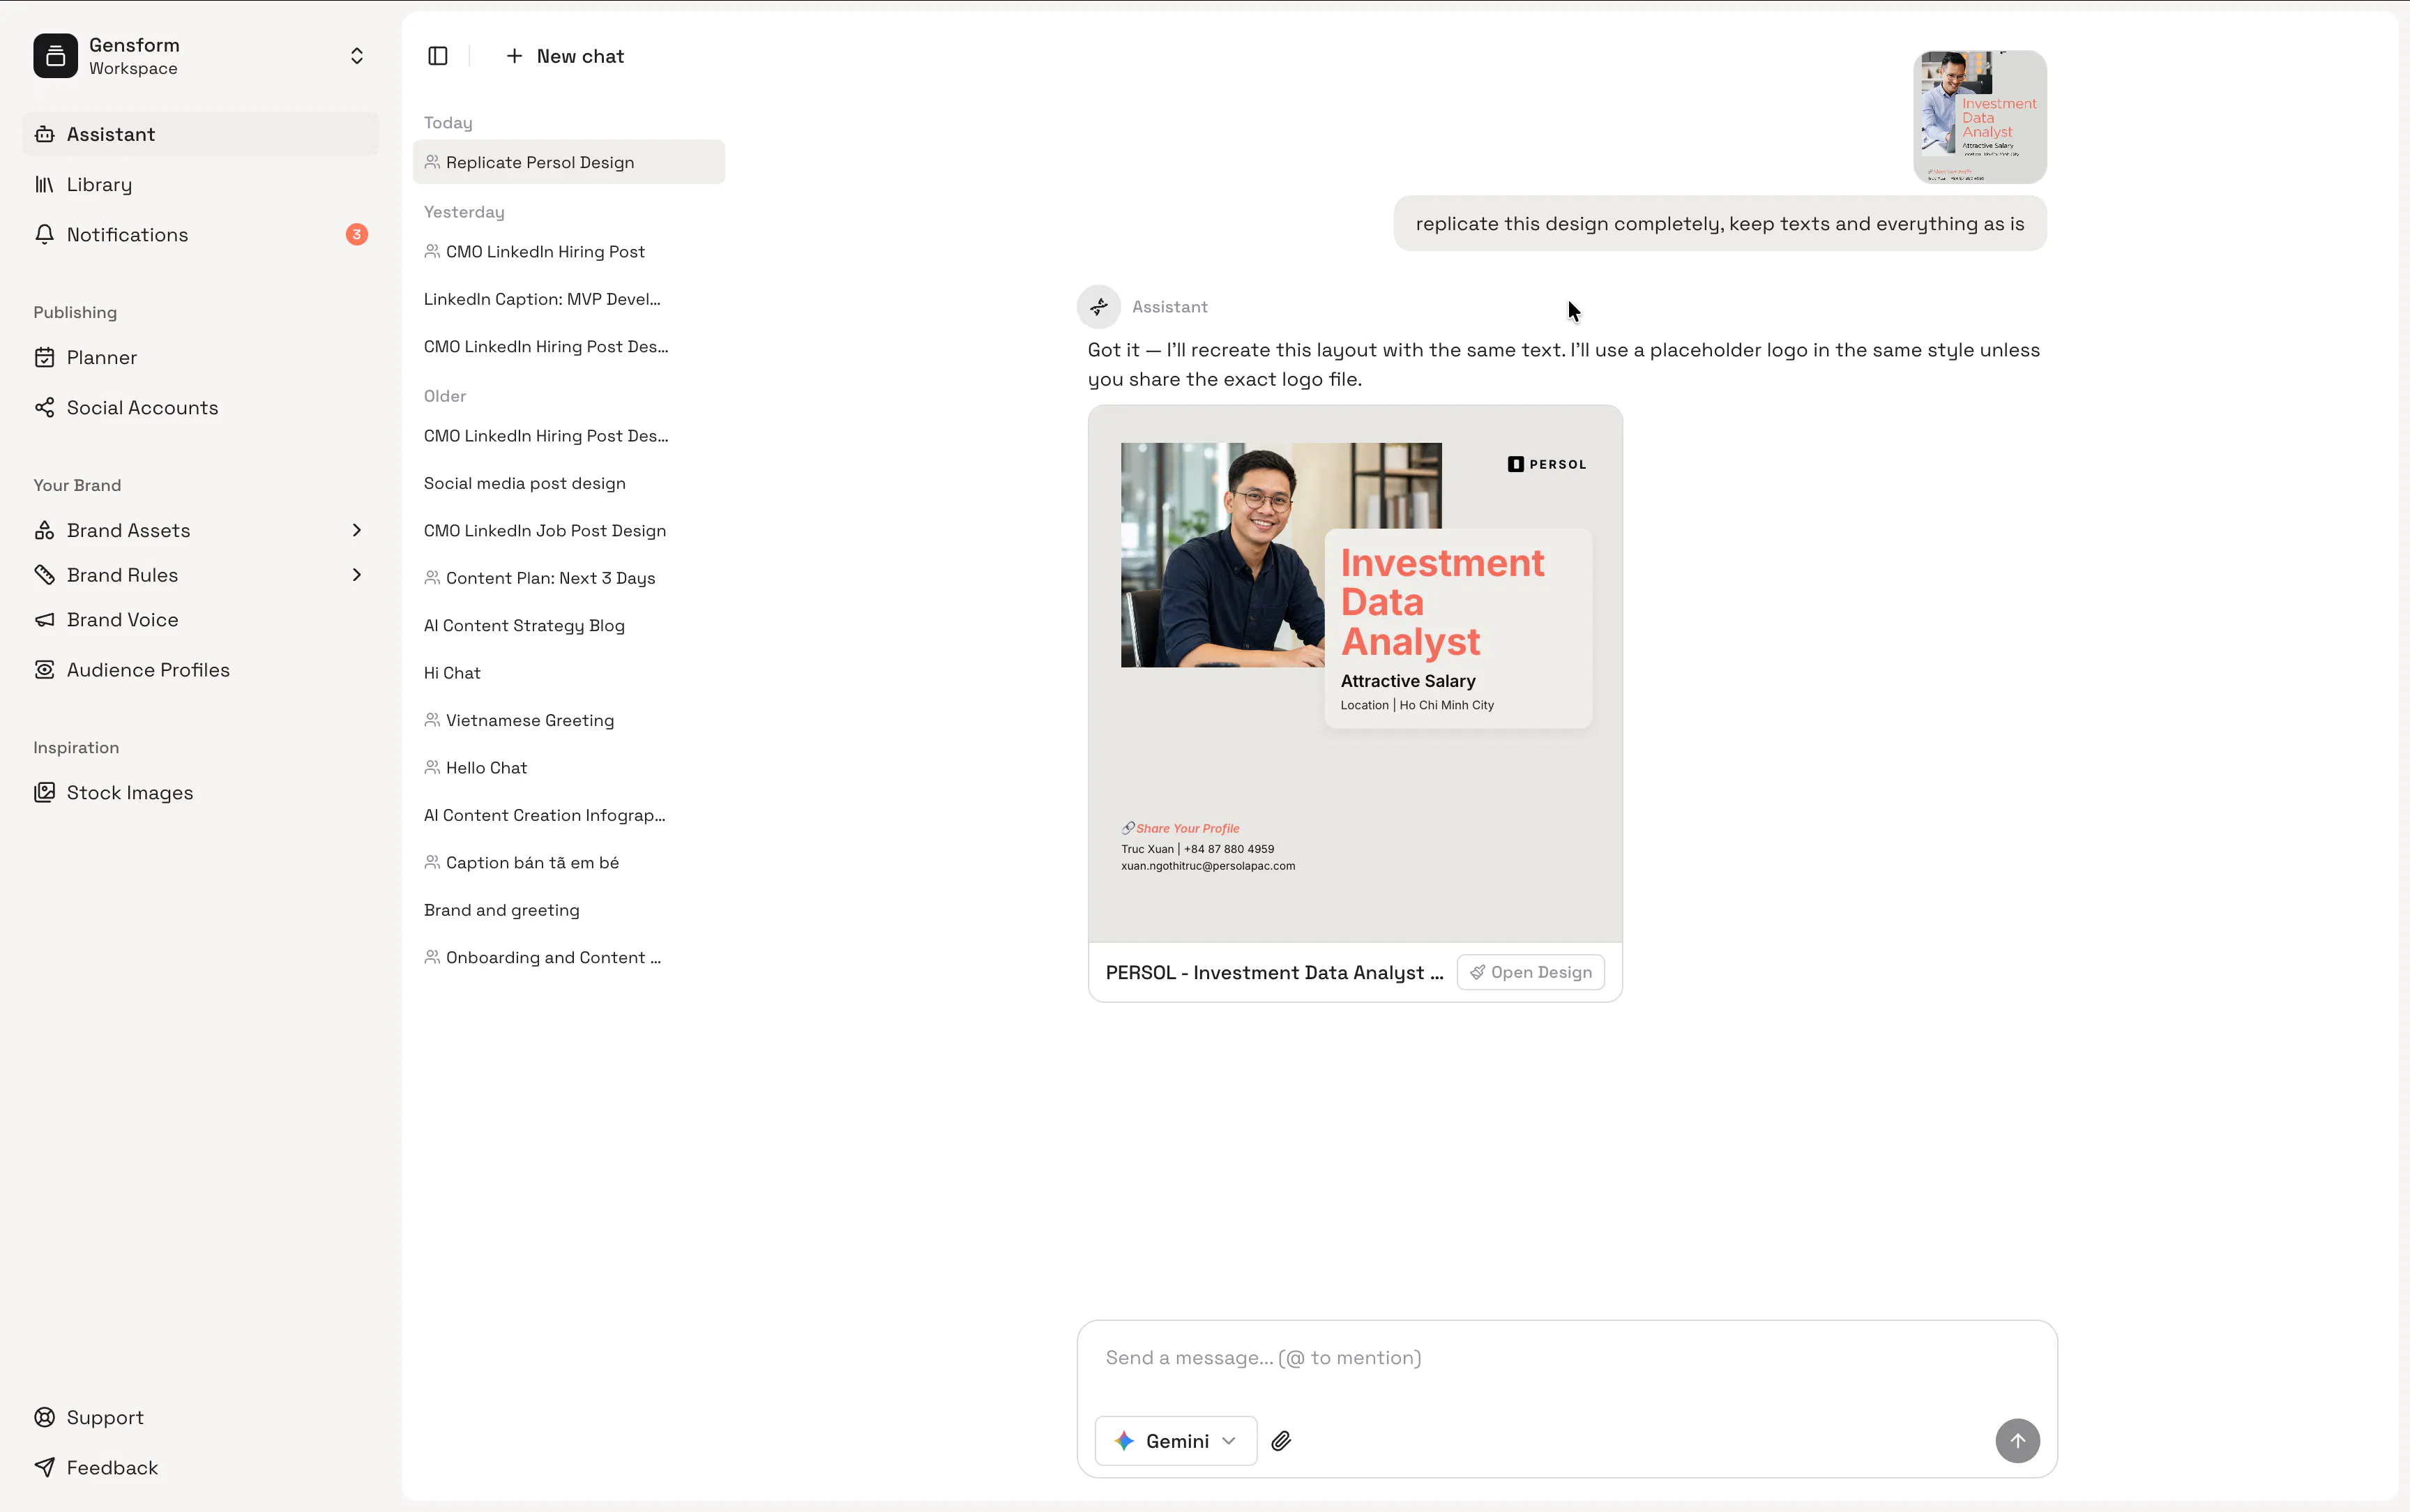Open the workspace switcher chevron

pos(357,56)
